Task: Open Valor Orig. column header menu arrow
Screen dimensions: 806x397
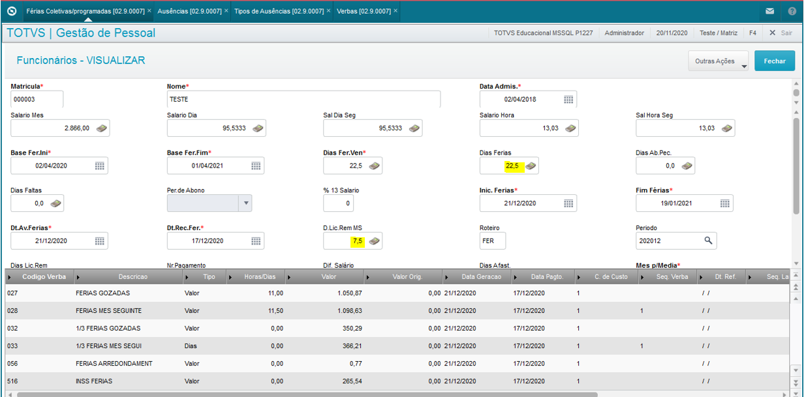Action: coord(367,277)
